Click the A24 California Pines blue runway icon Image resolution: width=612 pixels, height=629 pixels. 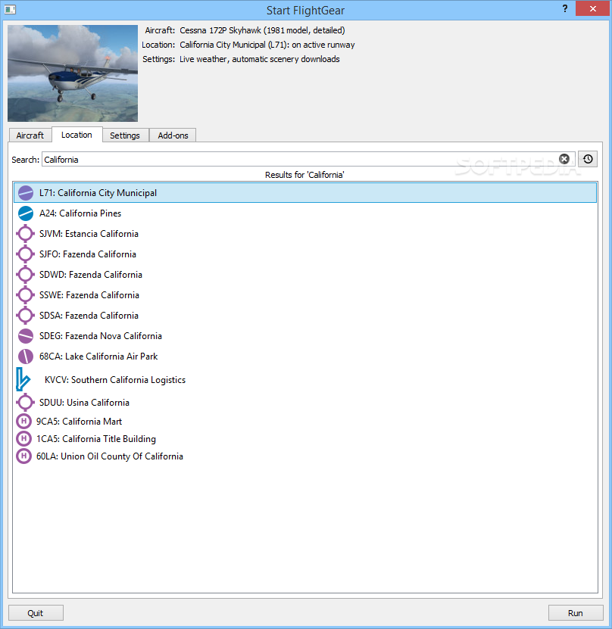pyautogui.click(x=26, y=213)
